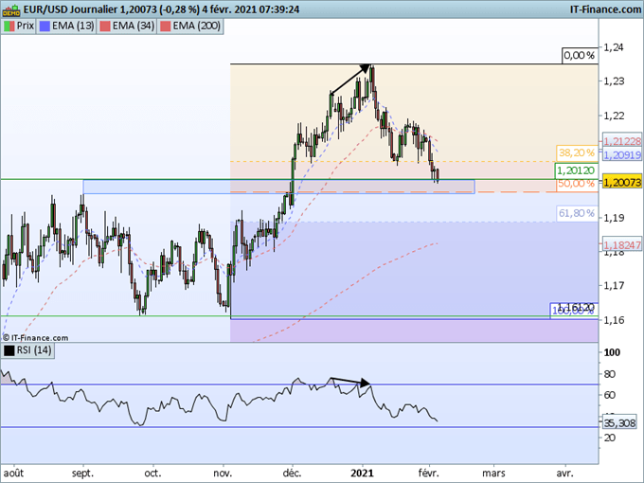Image resolution: width=644 pixels, height=483 pixels.
Task: Click the RSI (14) indicator label
Action: point(27,350)
